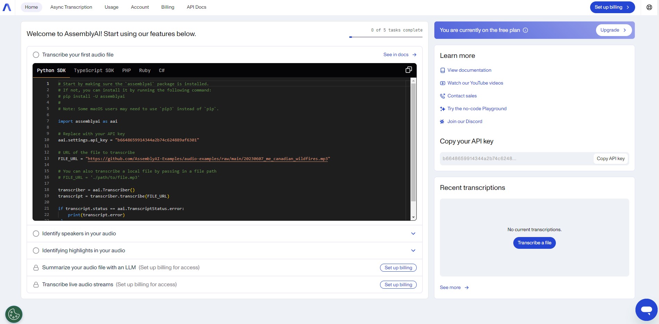Mark Identifying highlights in your audio circle
This screenshot has width=659, height=324.
36,251
